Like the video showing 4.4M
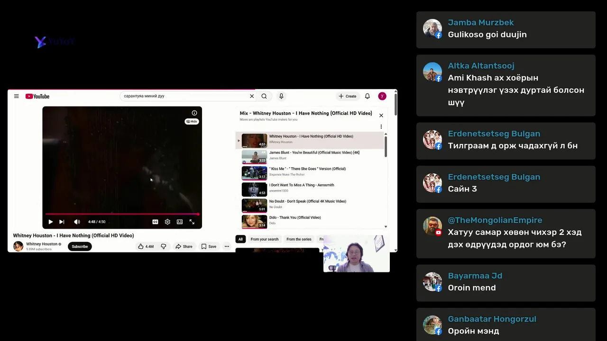607x341 pixels. click(x=146, y=246)
